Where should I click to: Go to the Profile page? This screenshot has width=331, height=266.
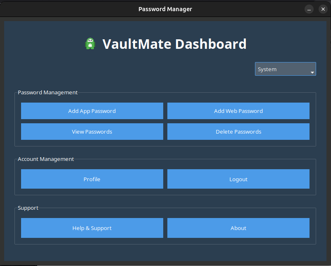click(x=92, y=179)
